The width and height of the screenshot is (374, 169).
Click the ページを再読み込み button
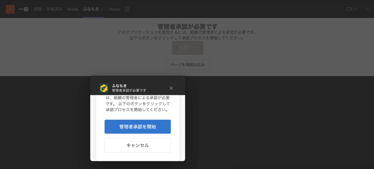click(187, 65)
